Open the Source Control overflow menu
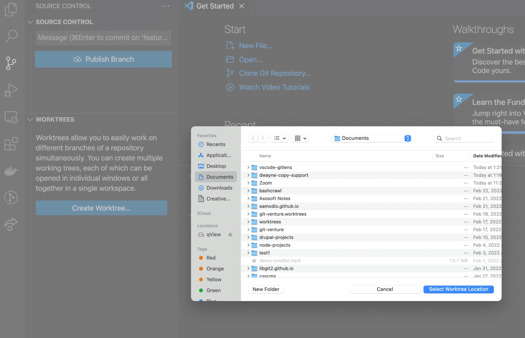The image size is (525, 338). 165,6
